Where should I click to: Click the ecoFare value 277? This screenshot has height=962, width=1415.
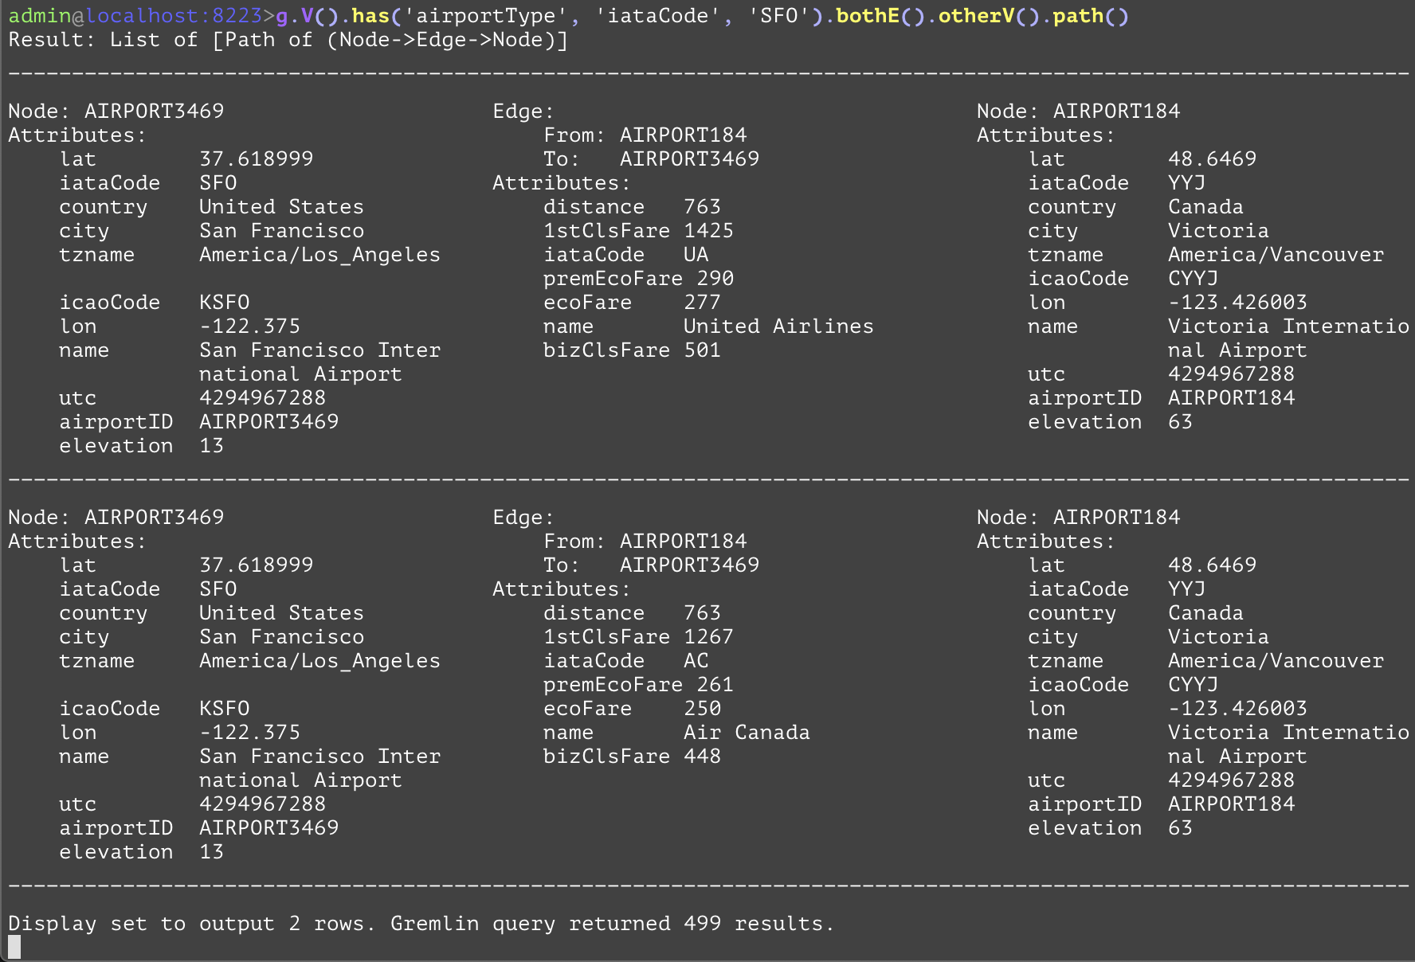point(702,303)
